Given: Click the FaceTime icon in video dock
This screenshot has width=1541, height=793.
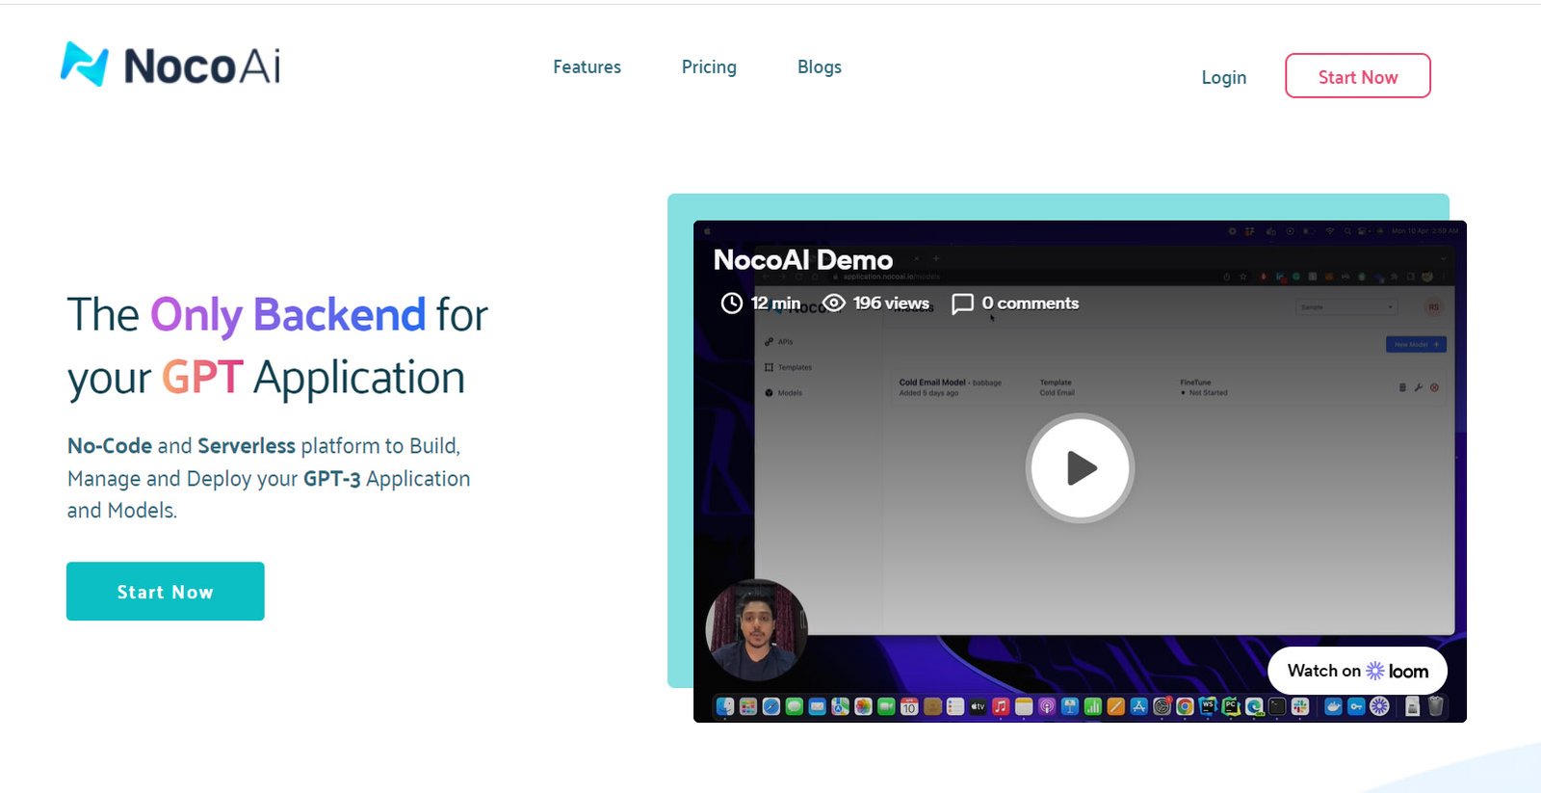Looking at the screenshot, I should (886, 706).
